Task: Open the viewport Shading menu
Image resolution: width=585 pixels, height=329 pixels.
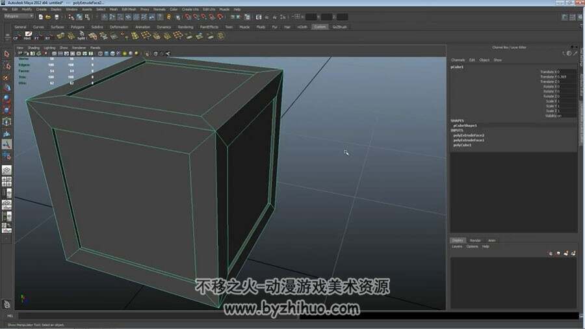Action: tap(33, 48)
